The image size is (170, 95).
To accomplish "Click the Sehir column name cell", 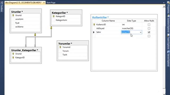I will click(x=108, y=32).
